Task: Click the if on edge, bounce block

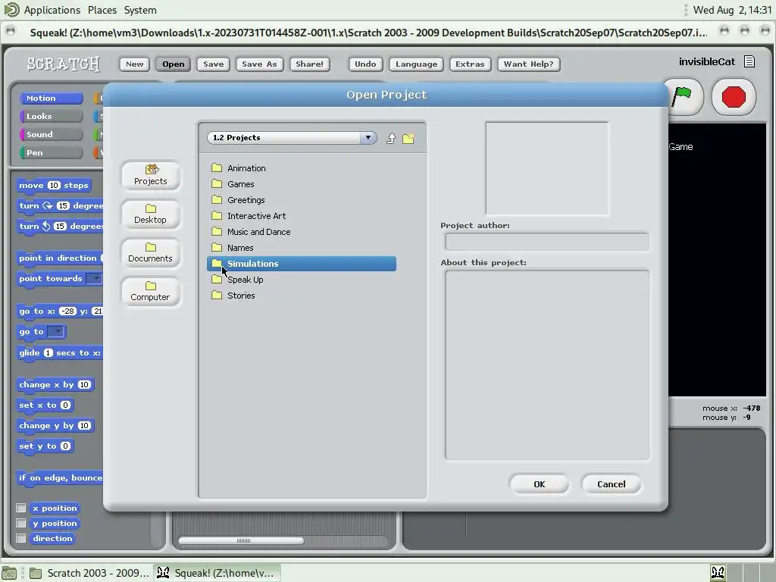Action: (60, 477)
